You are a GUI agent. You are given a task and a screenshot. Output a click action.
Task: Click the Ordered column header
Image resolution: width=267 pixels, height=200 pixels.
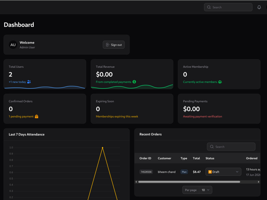[252, 158]
